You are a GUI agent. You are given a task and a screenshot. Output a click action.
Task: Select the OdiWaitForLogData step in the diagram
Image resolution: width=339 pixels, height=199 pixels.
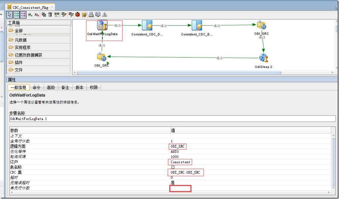[x=102, y=25]
